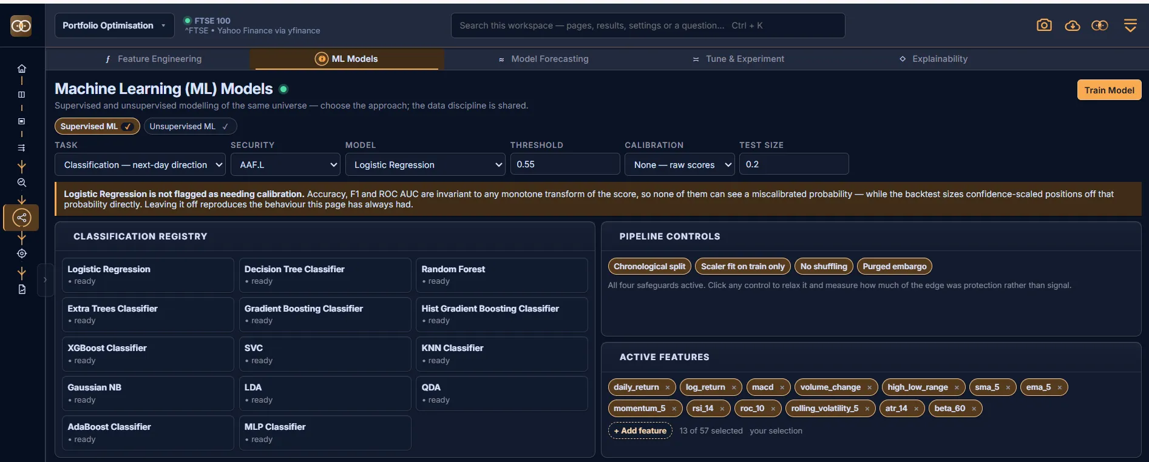Image resolution: width=1149 pixels, height=462 pixels.
Task: Open the two-column layout icon in the sidebar
Action: click(22, 95)
